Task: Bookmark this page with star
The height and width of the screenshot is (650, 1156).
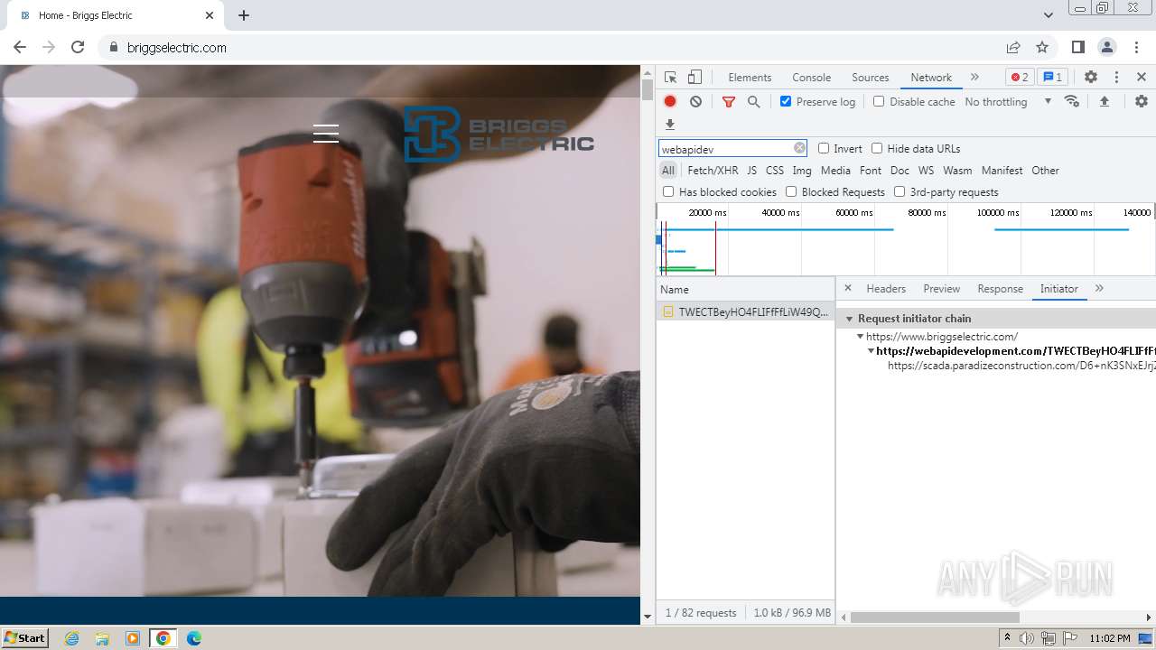Action: [x=1042, y=48]
